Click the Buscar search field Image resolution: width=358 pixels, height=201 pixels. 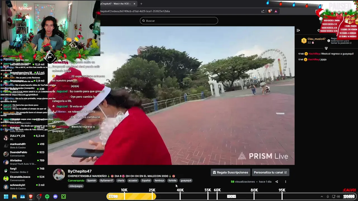(x=179, y=21)
